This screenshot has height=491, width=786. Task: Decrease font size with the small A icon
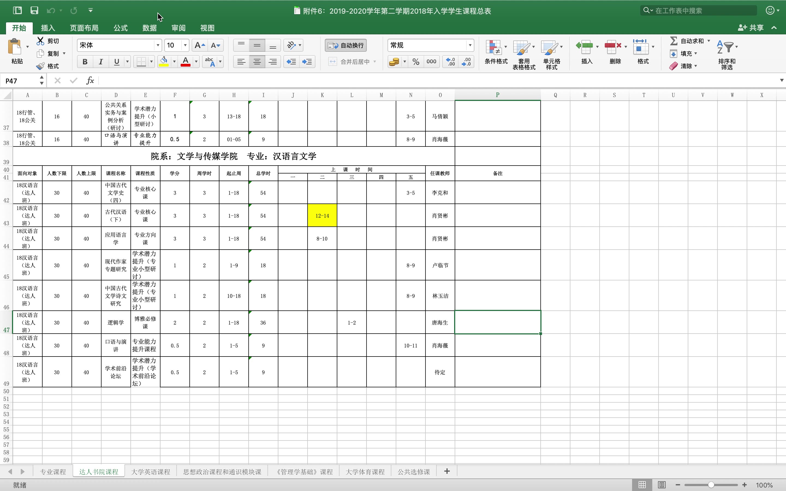(x=215, y=45)
